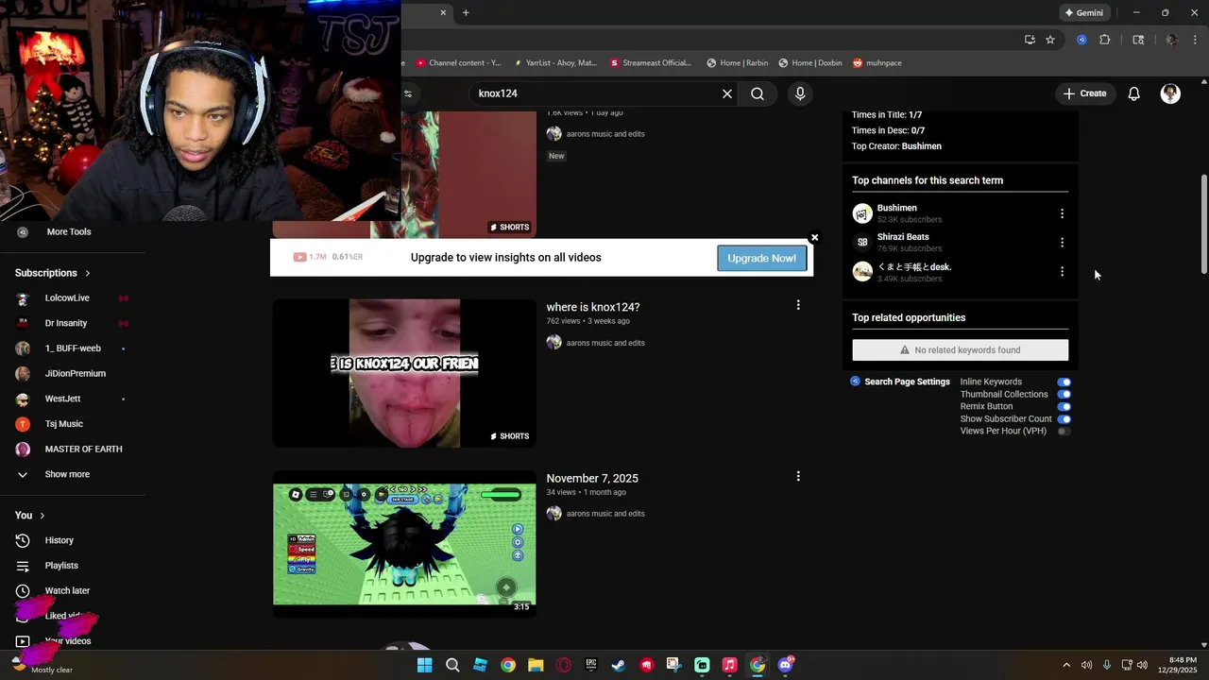Clear the knox124 search text

(727, 93)
